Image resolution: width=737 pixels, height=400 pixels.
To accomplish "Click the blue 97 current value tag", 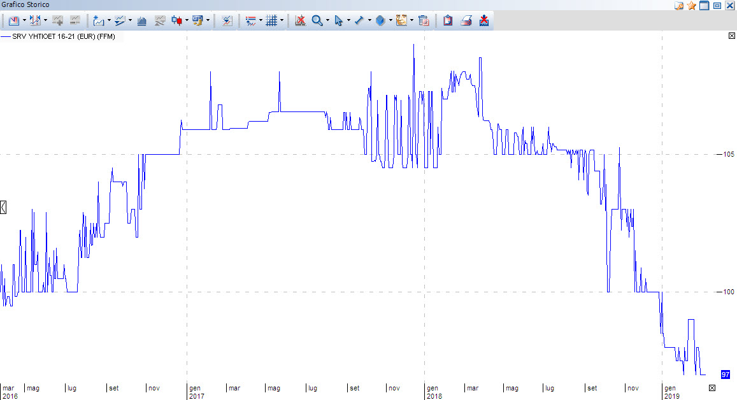I will (726, 375).
